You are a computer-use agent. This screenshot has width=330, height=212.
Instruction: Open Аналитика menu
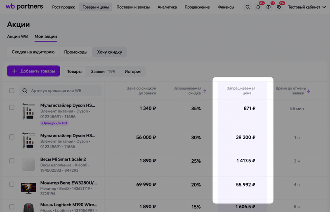167,7
